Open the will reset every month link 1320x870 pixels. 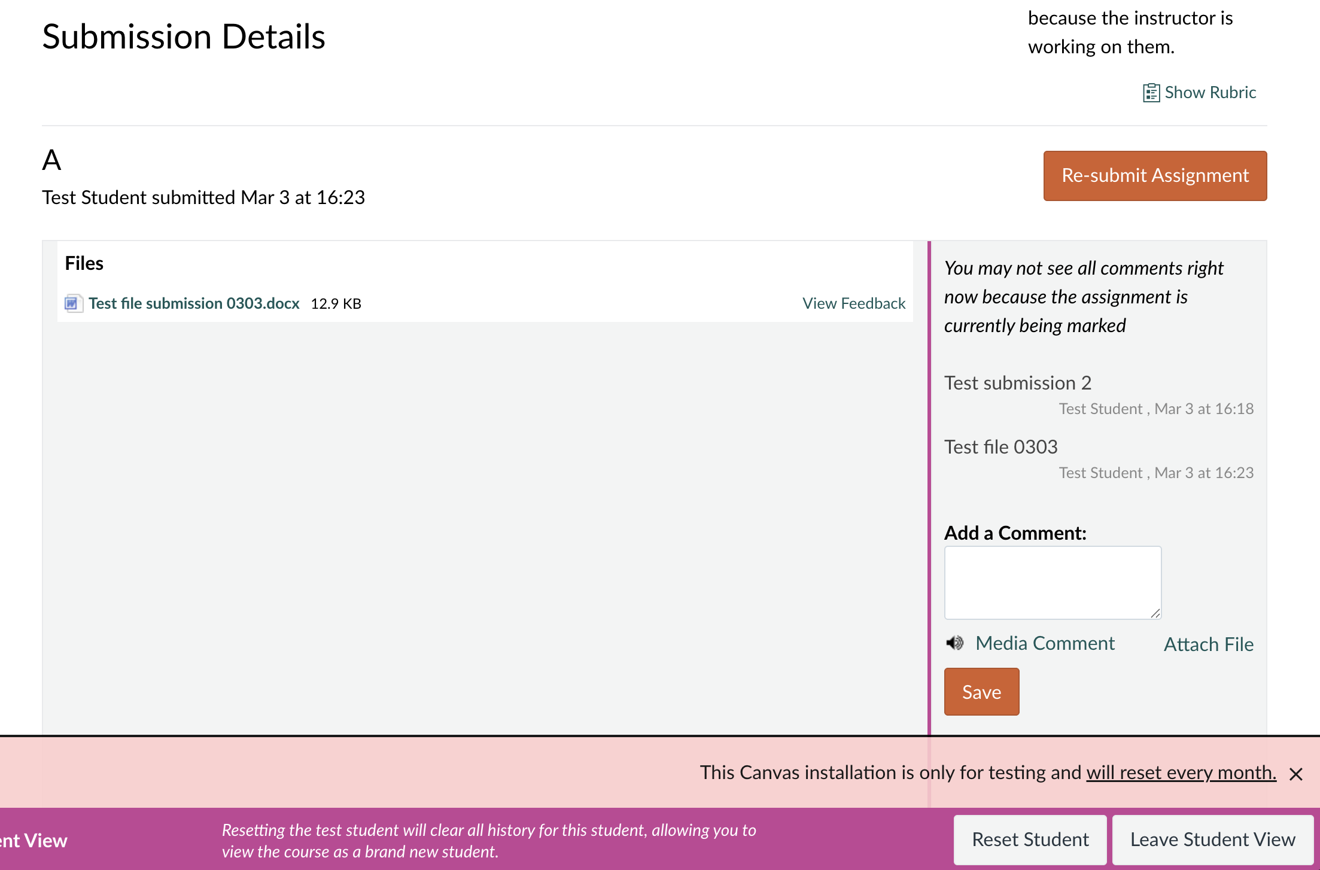(1181, 772)
